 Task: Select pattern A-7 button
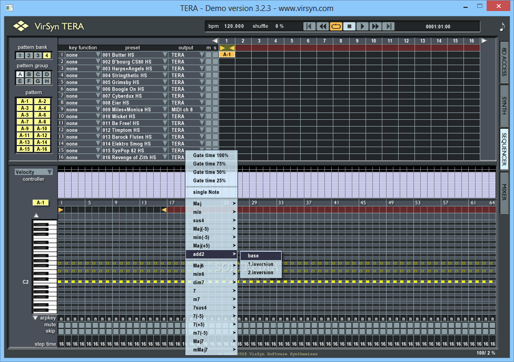tap(25, 122)
